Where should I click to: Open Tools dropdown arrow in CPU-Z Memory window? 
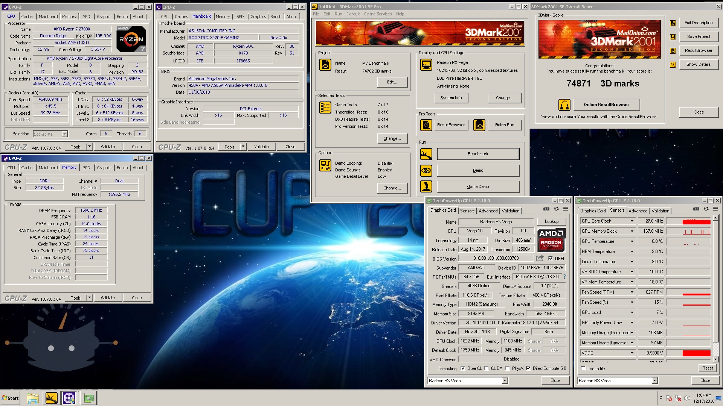[x=89, y=298]
